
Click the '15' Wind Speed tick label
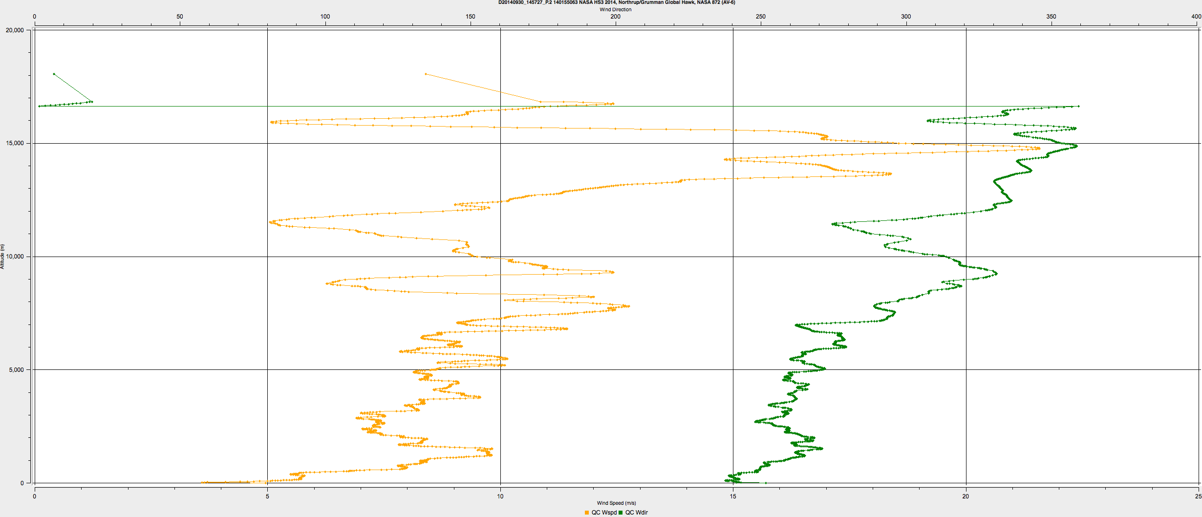point(733,496)
